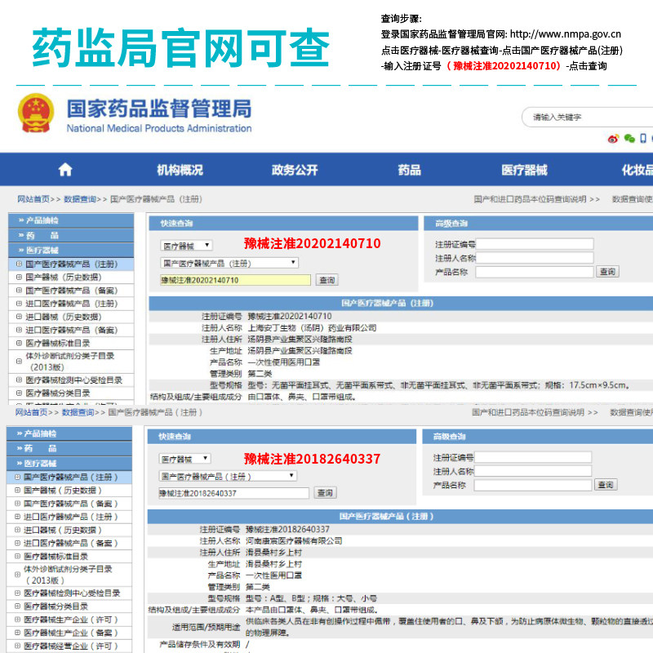Click 产品名称 field in upper advanced search
Viewport: 653px width, 653px height.
pos(535,272)
